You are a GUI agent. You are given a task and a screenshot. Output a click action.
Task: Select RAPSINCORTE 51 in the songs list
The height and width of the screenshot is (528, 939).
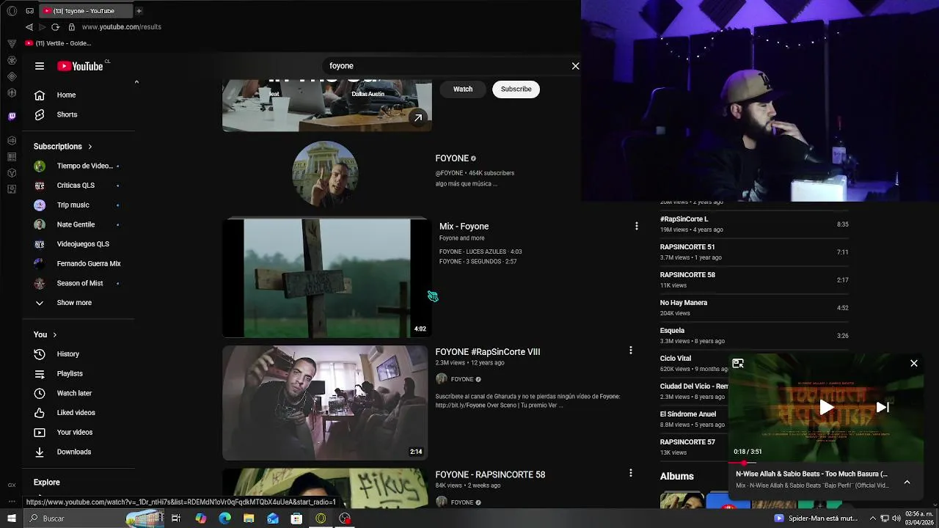(754, 252)
